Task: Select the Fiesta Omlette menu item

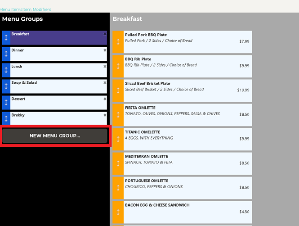Action: click(187, 115)
